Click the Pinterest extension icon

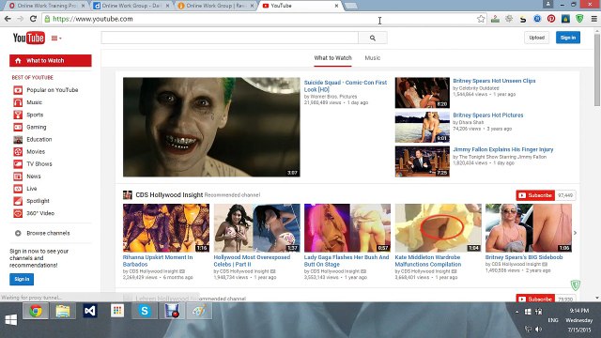tap(551, 19)
